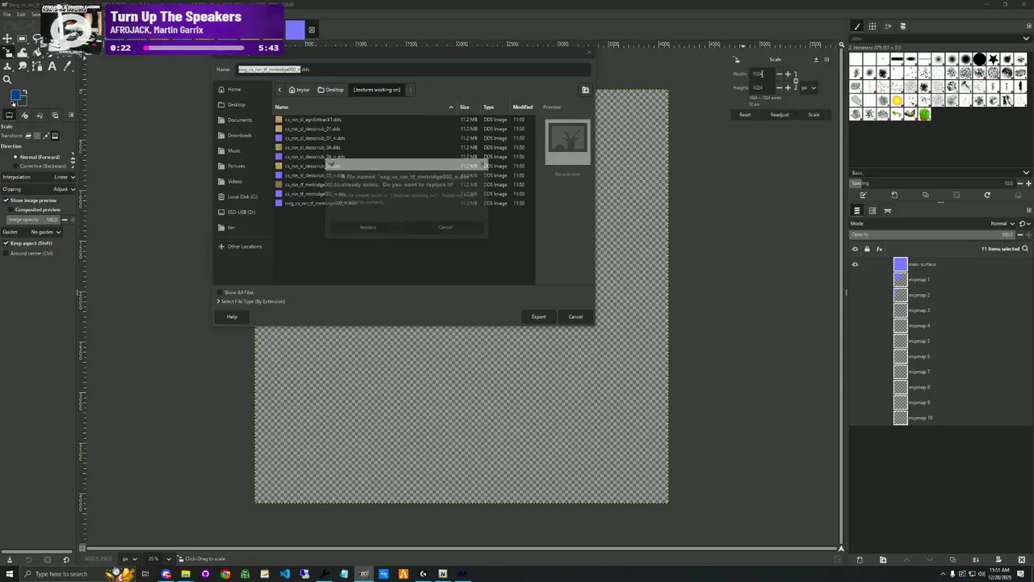Image resolution: width=1034 pixels, height=582 pixels.
Task: Toggle Around center (Ctrl) checkbox
Action: pyautogui.click(x=6, y=253)
